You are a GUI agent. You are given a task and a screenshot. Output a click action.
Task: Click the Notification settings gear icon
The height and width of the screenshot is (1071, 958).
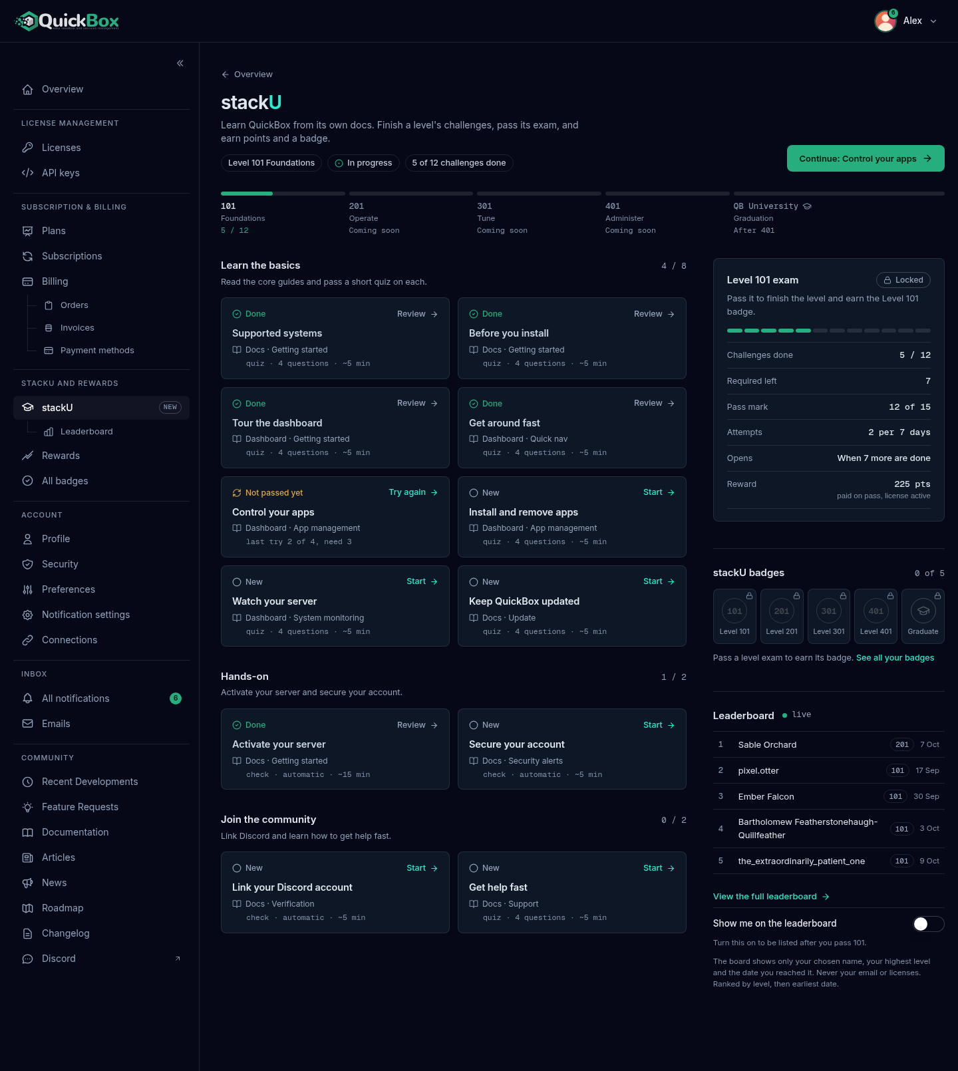coord(28,615)
